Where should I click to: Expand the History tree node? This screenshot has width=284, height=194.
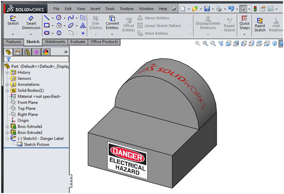click(x=7, y=72)
